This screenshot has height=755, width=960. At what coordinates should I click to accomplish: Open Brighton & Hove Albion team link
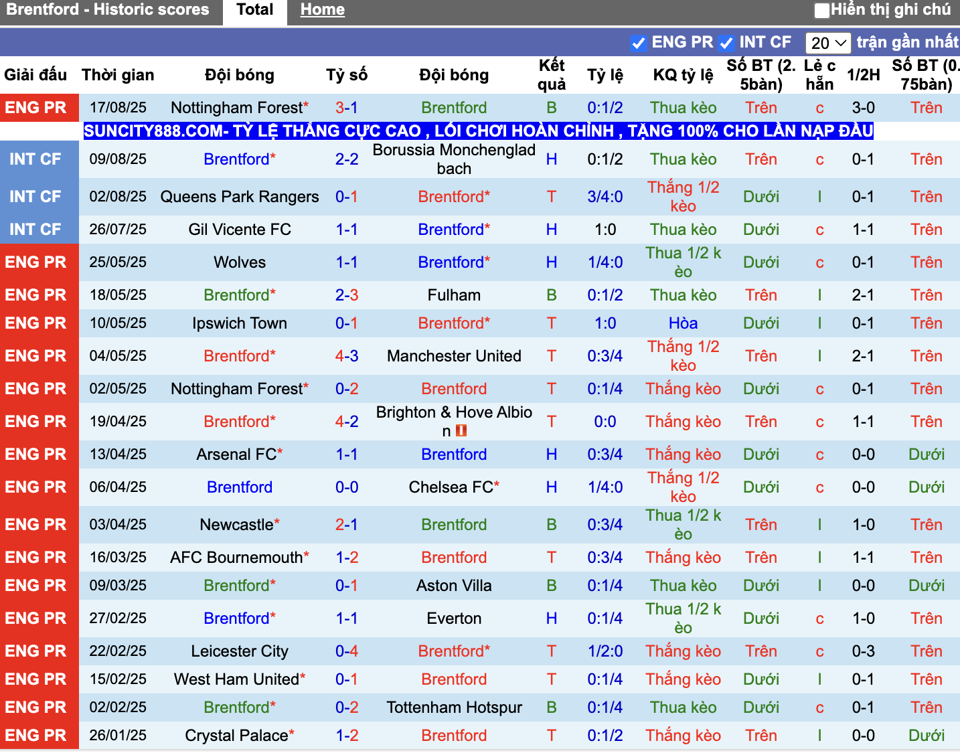point(454,422)
